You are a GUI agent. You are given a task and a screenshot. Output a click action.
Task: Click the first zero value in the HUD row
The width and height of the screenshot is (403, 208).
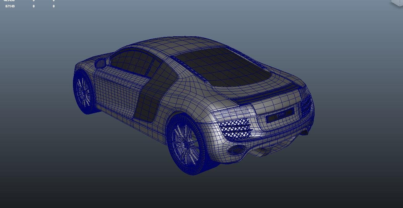coord(33,6)
